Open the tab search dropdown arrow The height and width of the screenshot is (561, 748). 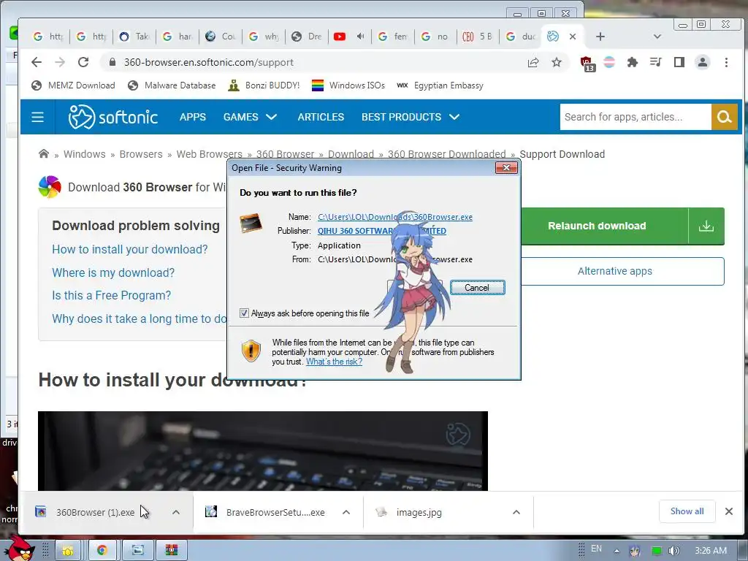[x=657, y=37]
